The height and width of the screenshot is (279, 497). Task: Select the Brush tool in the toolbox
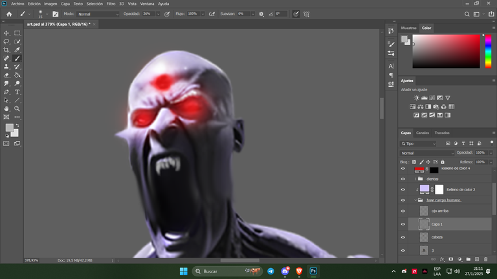point(17,58)
